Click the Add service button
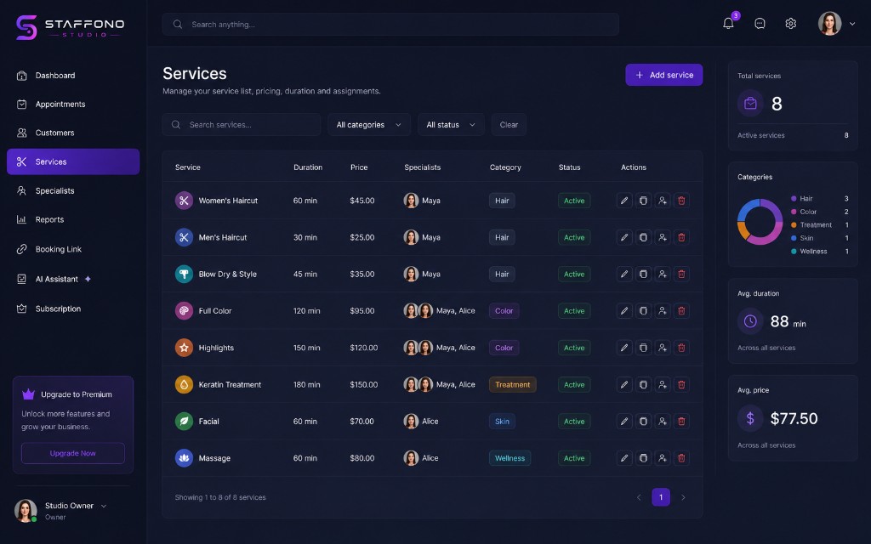This screenshot has width=871, height=544. tap(663, 75)
